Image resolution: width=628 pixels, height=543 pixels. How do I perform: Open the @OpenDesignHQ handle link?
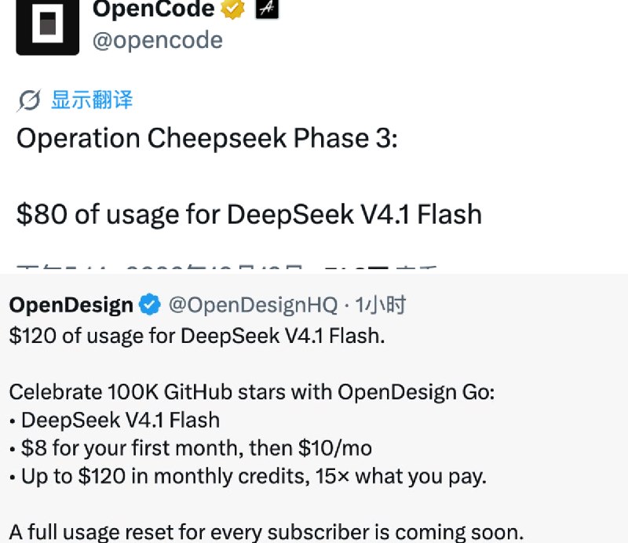click(253, 305)
